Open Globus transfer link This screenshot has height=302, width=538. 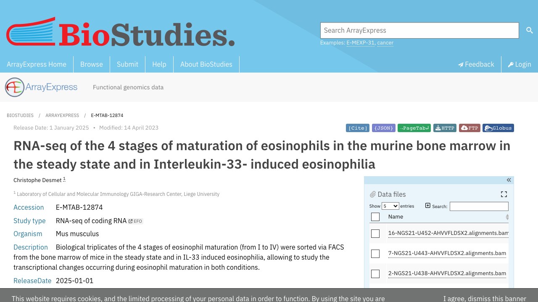click(x=498, y=128)
